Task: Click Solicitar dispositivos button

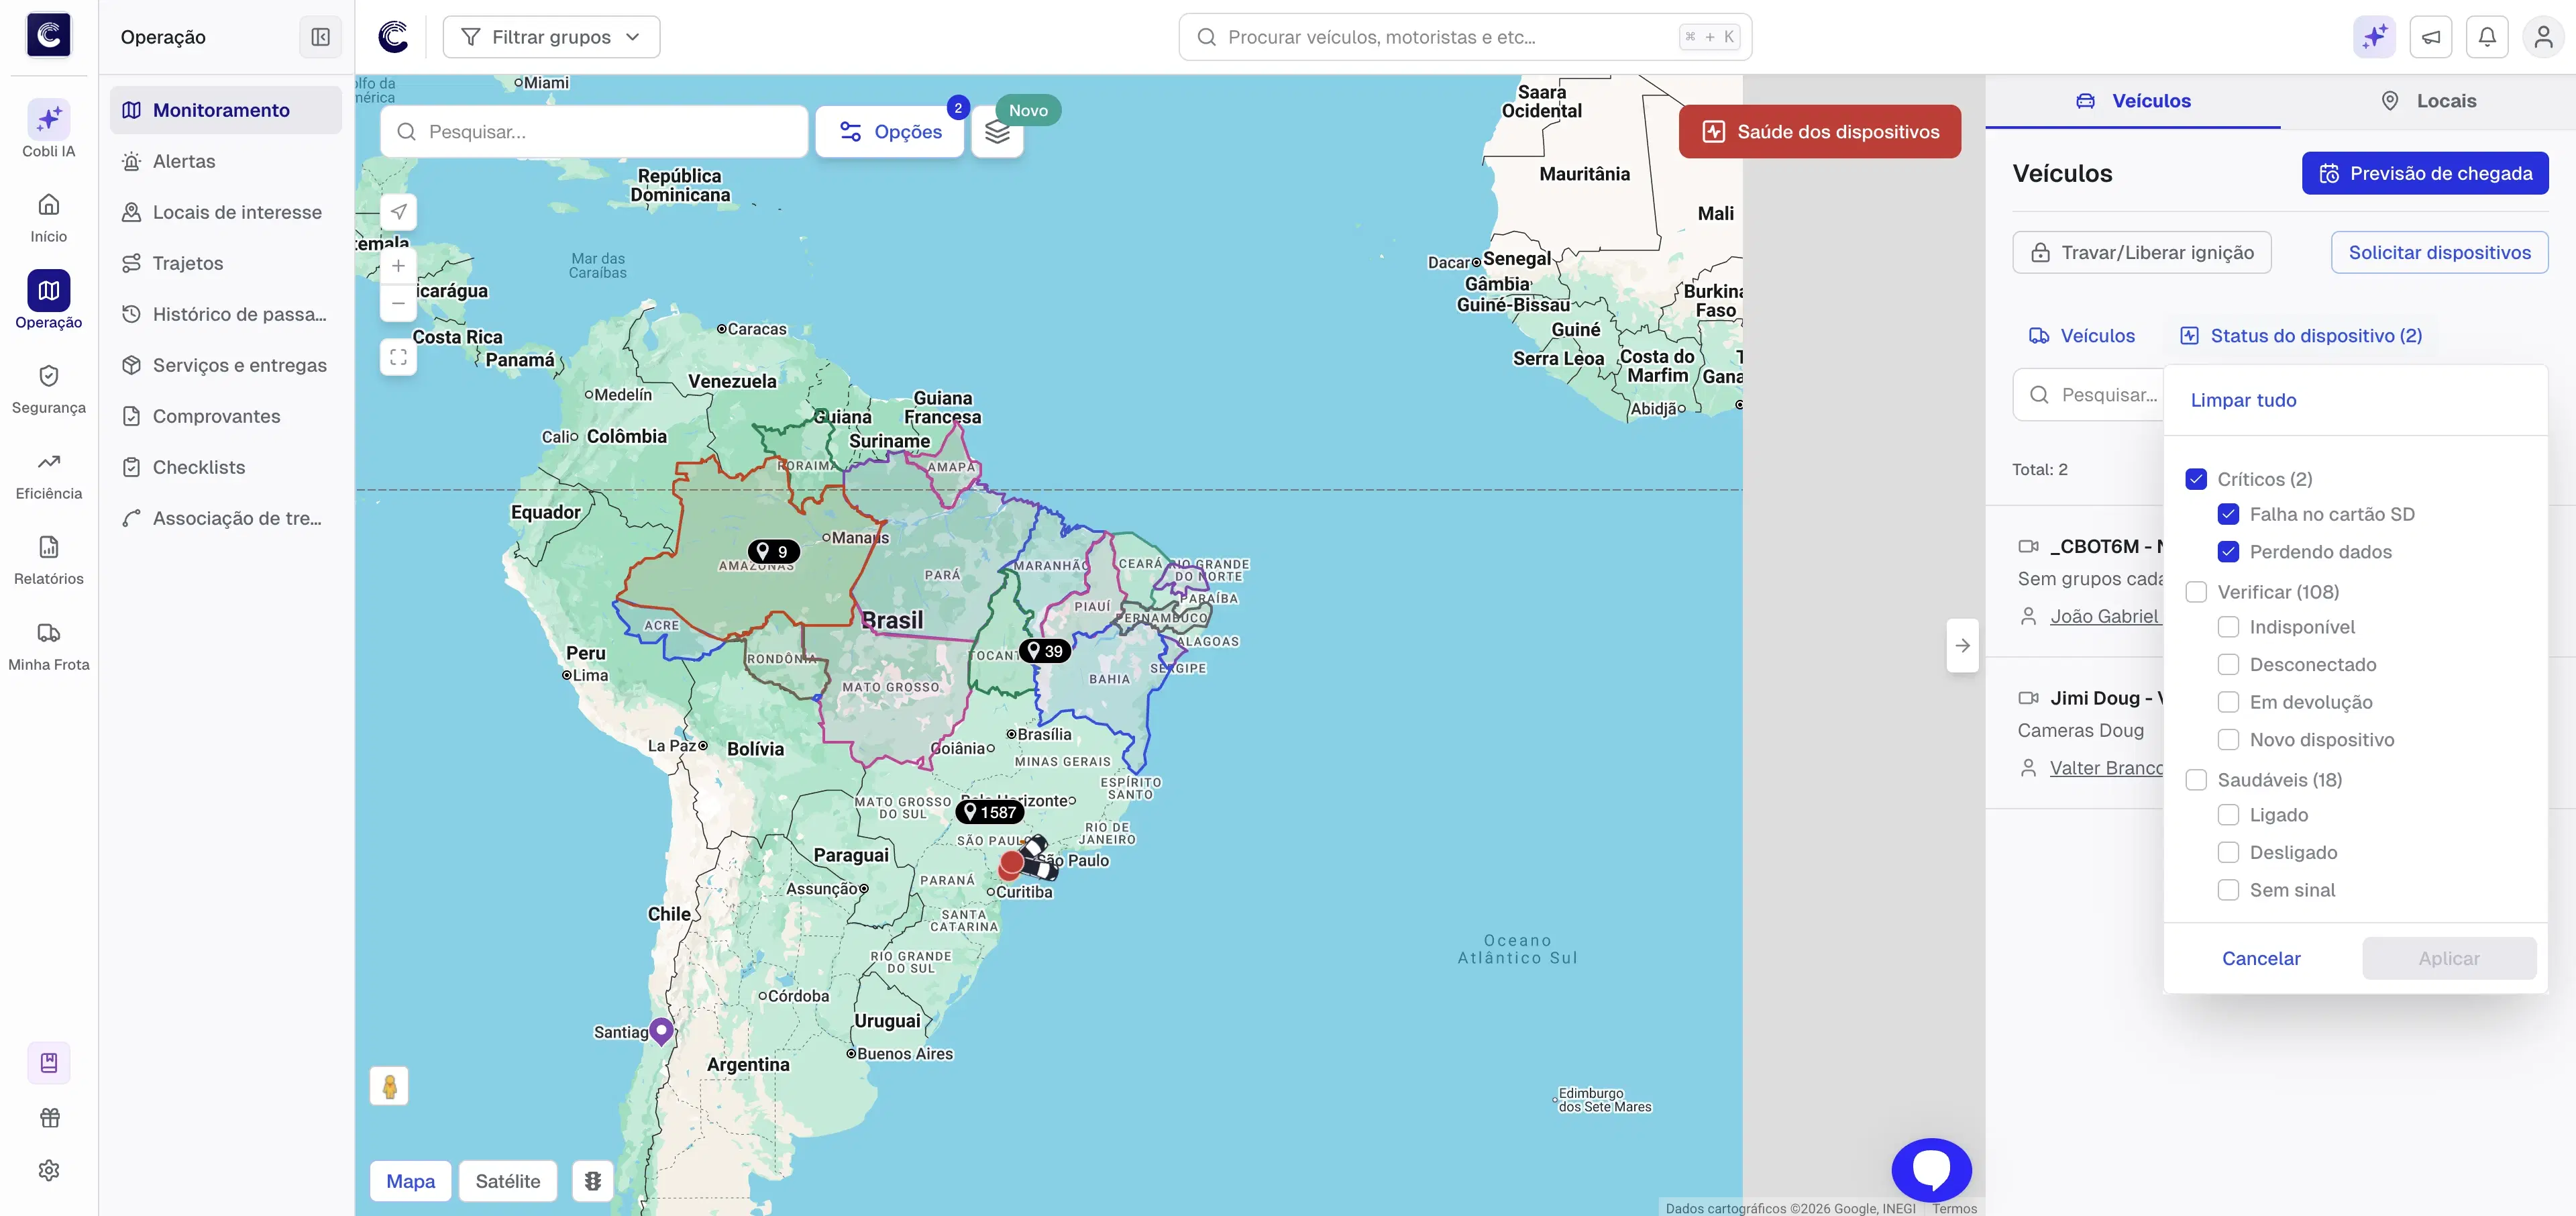Action: tap(2439, 253)
